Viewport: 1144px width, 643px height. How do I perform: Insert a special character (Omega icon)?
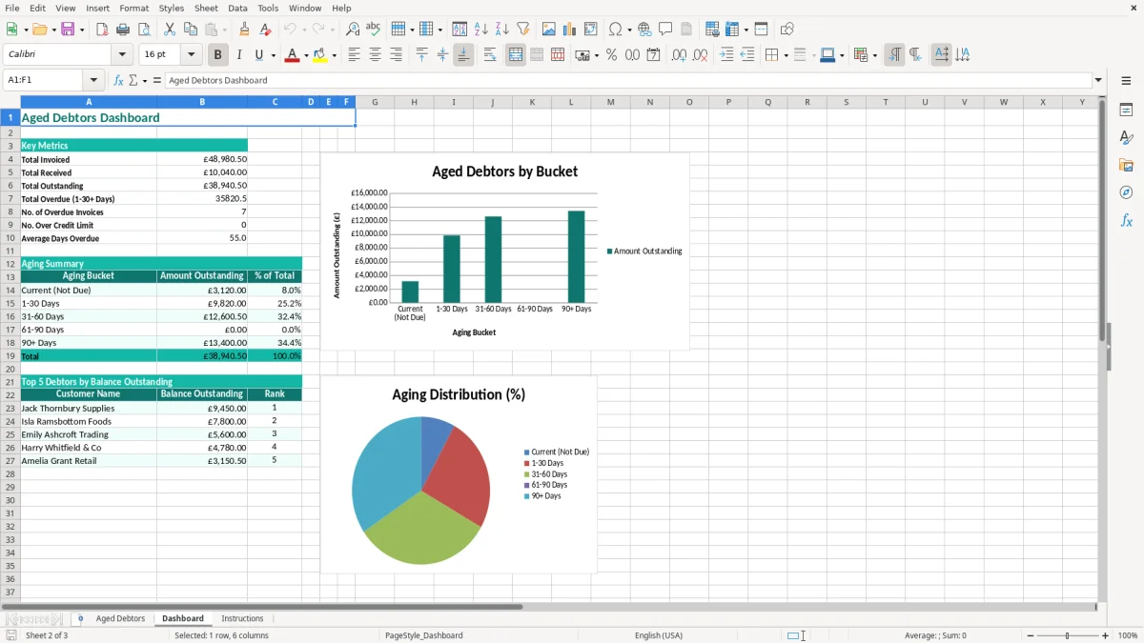[615, 30]
